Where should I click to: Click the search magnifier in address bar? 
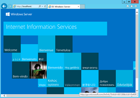point(40,6)
